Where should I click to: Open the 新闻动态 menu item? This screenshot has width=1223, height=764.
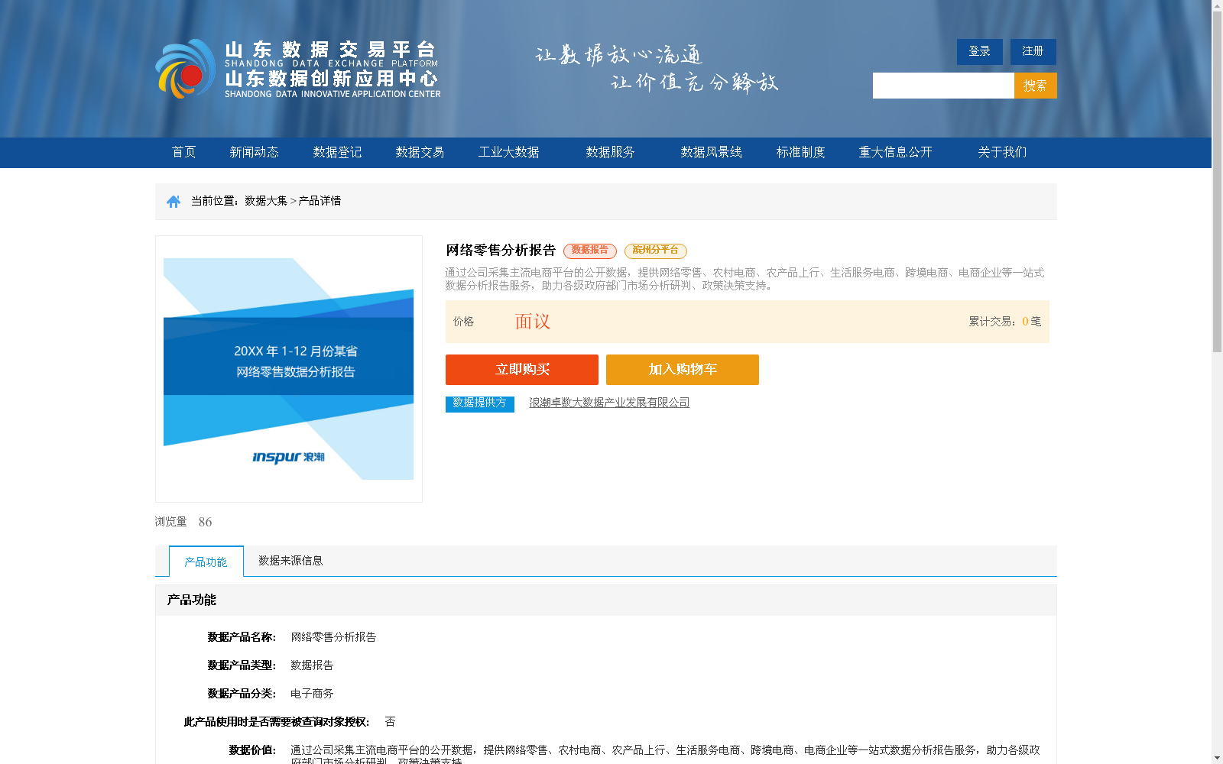254,152
